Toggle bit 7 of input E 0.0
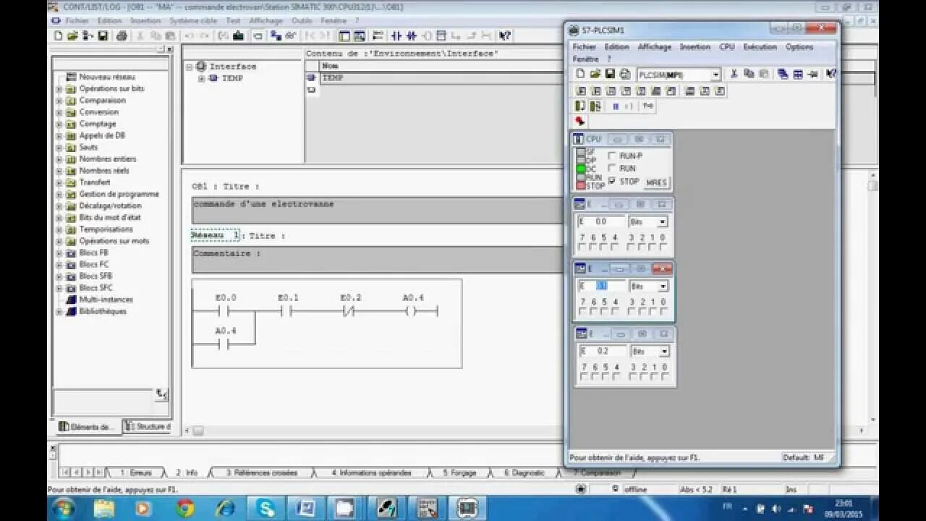The width and height of the screenshot is (926, 521). click(582, 247)
